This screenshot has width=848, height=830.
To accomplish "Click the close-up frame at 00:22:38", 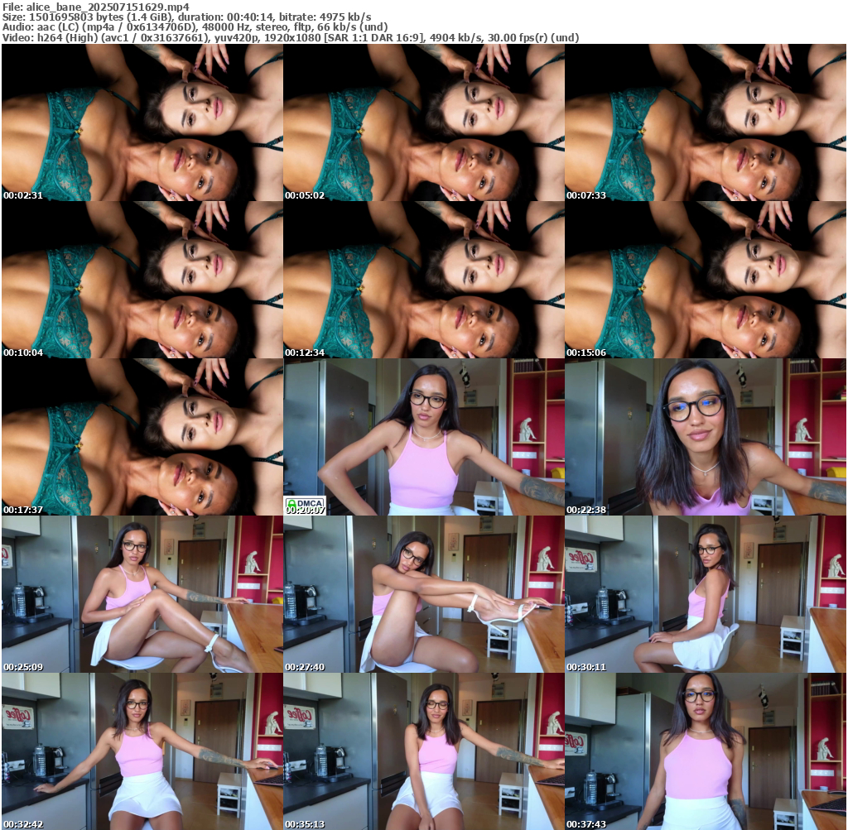I will (x=705, y=437).
